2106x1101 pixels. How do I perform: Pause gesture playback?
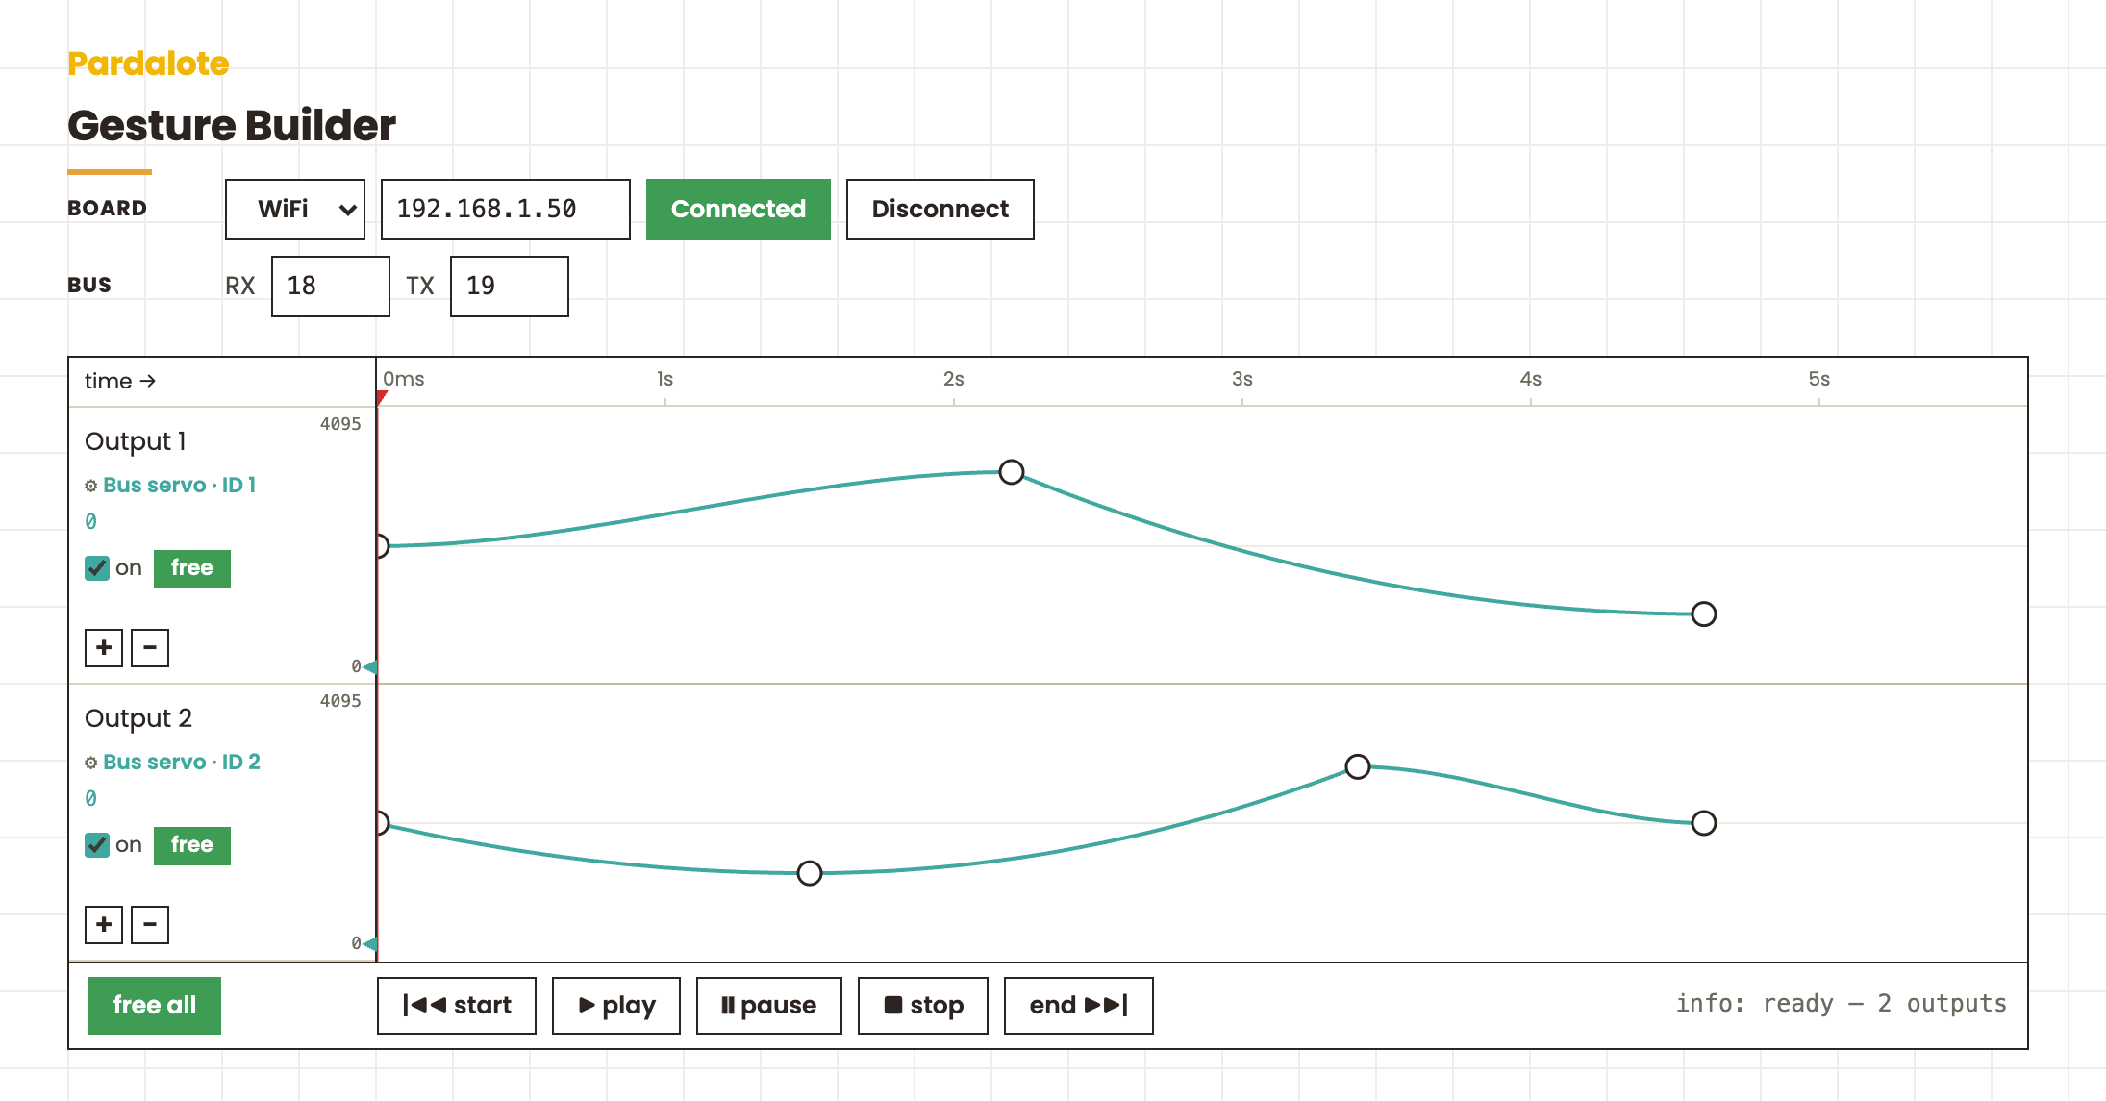coord(769,1005)
